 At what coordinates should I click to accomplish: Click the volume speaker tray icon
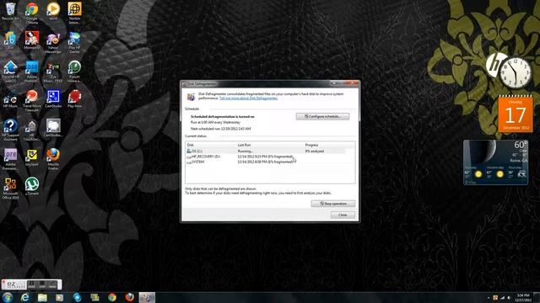[509, 298]
